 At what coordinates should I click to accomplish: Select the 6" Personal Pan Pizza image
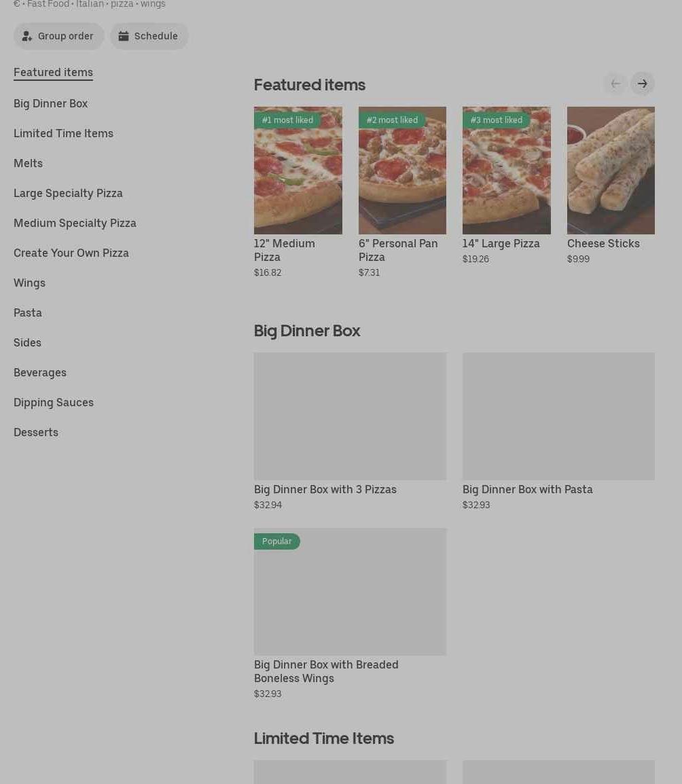tap(402, 171)
